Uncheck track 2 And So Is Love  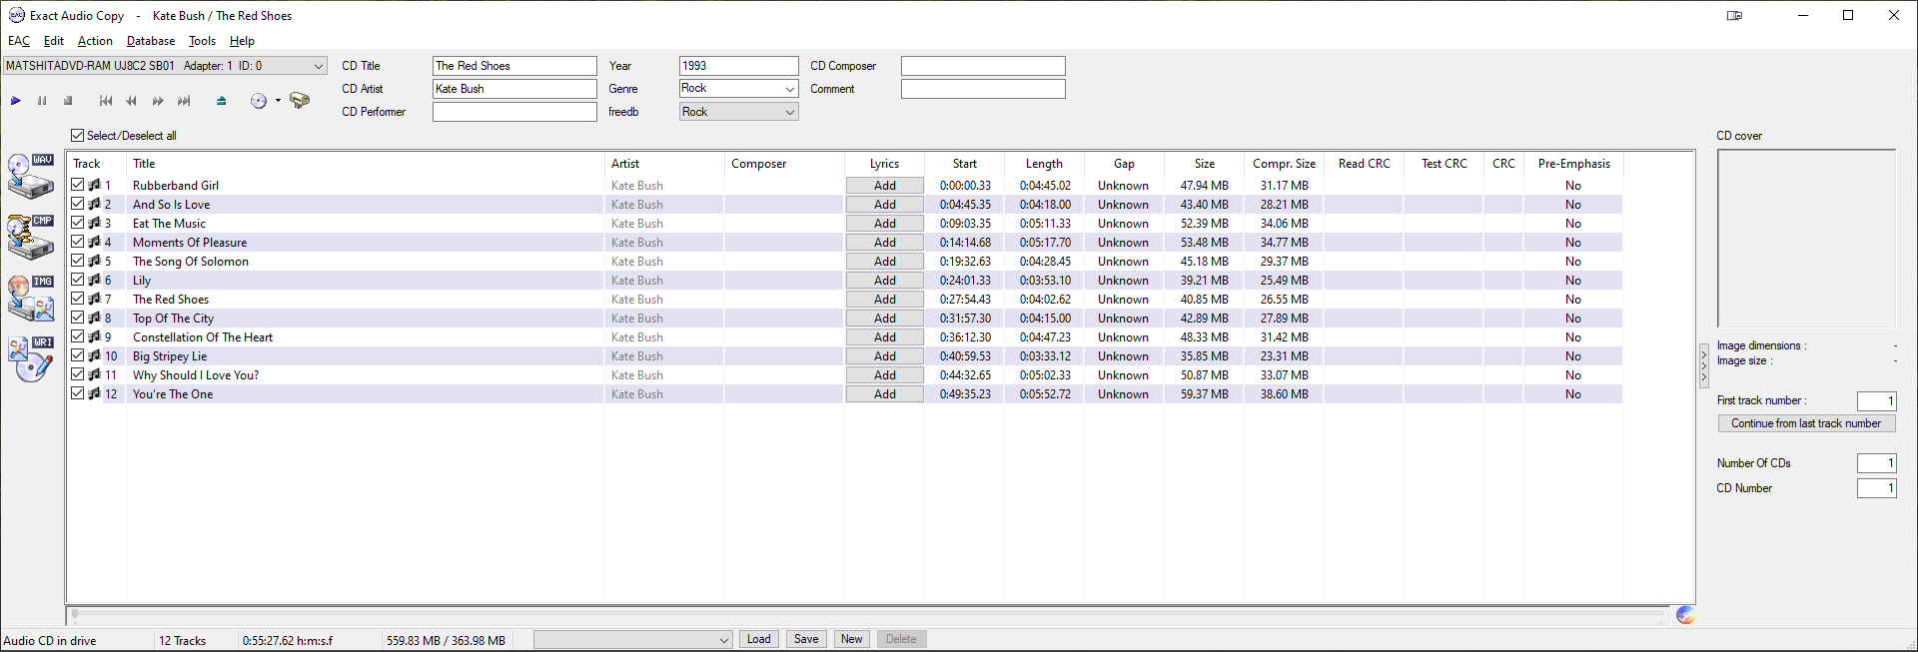pos(78,204)
